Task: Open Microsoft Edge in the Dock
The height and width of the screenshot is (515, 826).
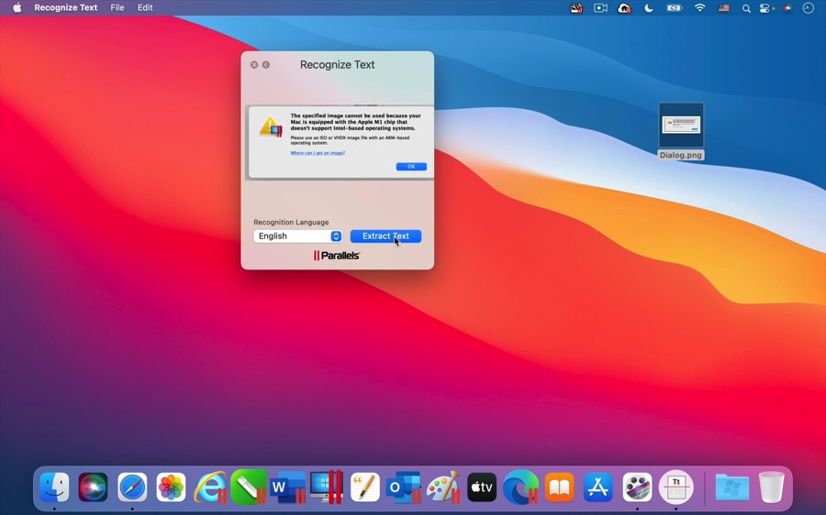Action: (x=520, y=487)
